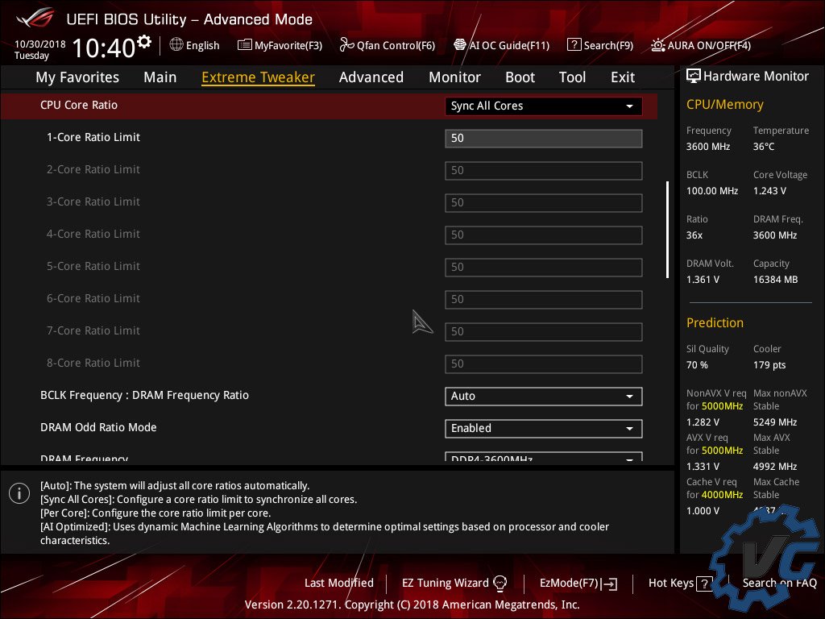Screen dimensions: 825x619
Task: Click the Temperature 36°C value
Action: (764, 147)
